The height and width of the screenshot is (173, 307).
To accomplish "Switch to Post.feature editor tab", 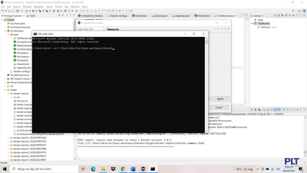I will (x=202, y=16).
